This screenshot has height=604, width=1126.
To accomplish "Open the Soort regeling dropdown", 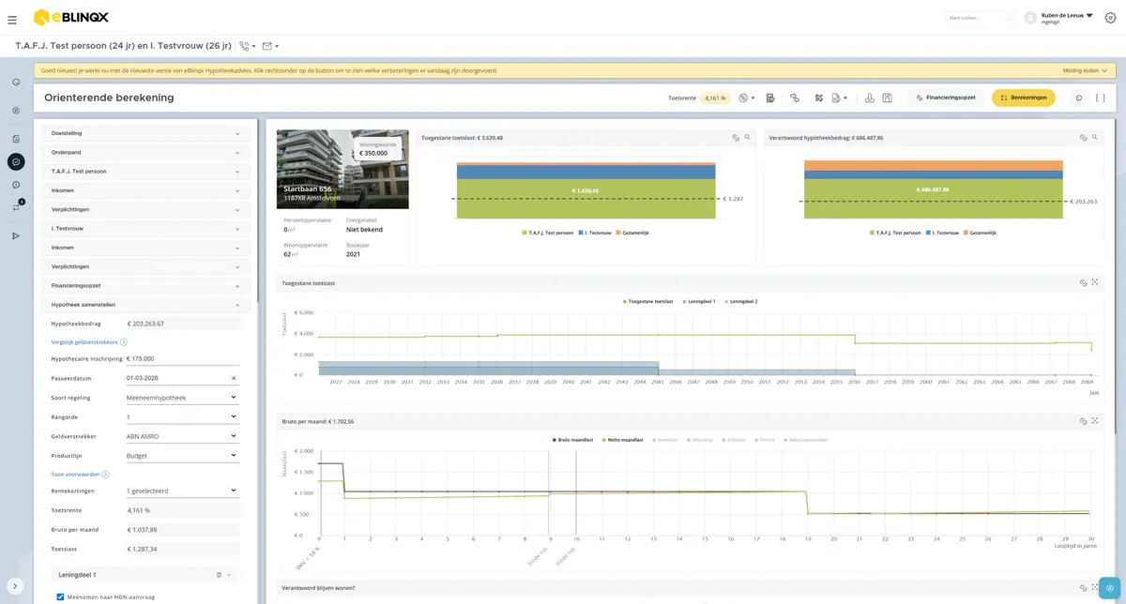I will (181, 398).
